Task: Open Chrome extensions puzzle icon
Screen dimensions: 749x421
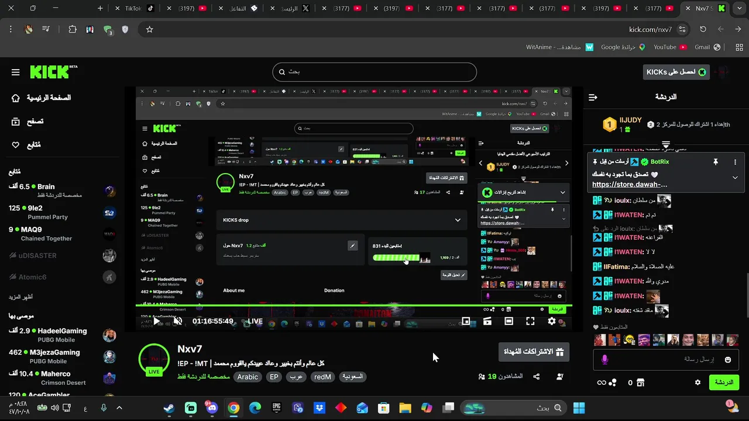Action: pos(73,29)
